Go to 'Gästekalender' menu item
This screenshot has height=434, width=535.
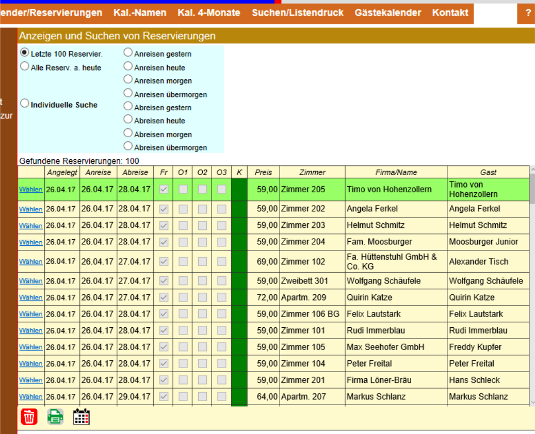point(388,13)
